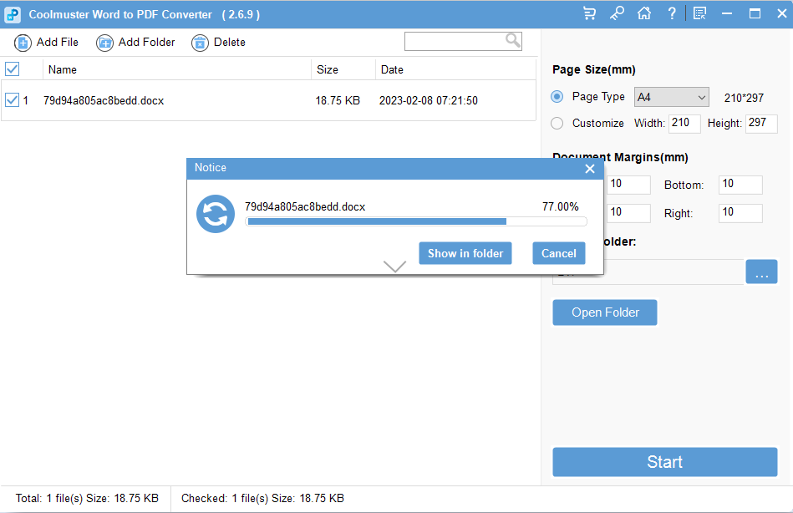The image size is (793, 513).
Task: Click the Add Folder label
Action: [x=147, y=43]
